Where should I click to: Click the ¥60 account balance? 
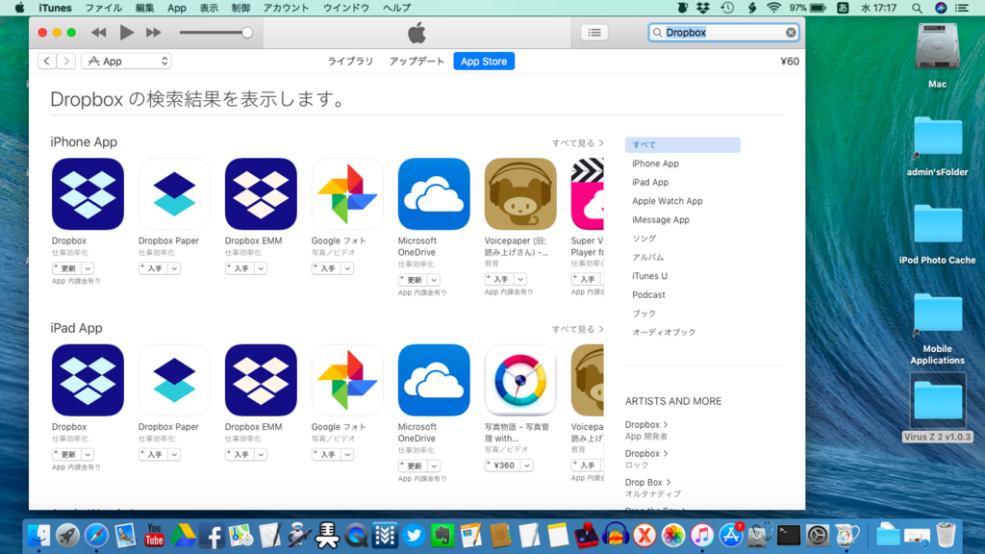point(790,61)
